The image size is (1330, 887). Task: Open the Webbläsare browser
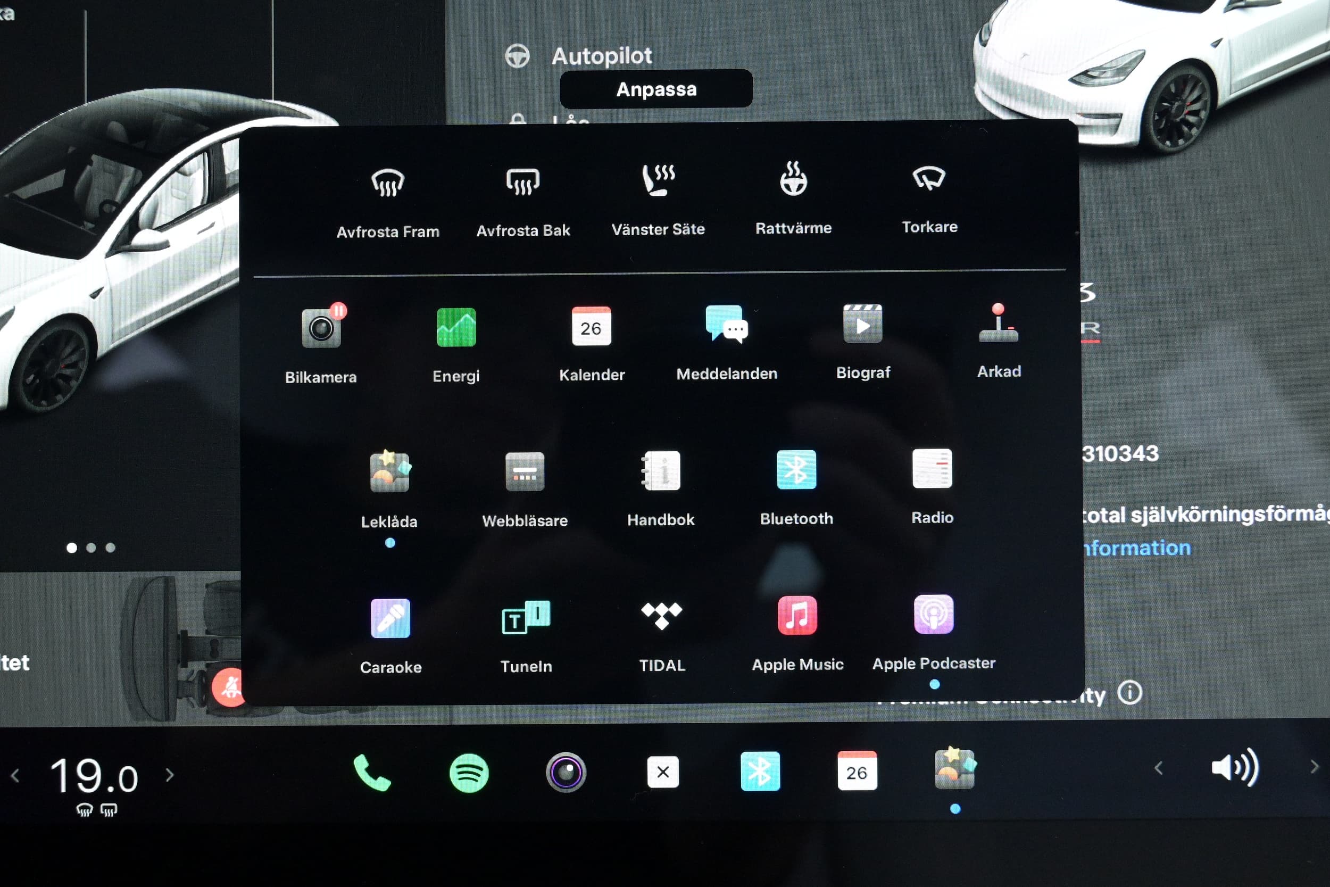point(525,490)
